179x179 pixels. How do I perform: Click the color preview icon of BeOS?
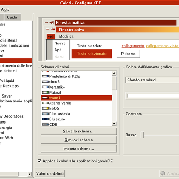pyautogui.click(x=45, y=108)
